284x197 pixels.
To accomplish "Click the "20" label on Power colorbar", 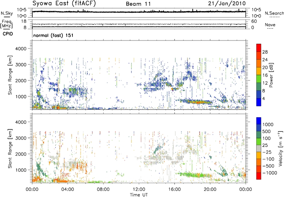I will click(265, 68).
